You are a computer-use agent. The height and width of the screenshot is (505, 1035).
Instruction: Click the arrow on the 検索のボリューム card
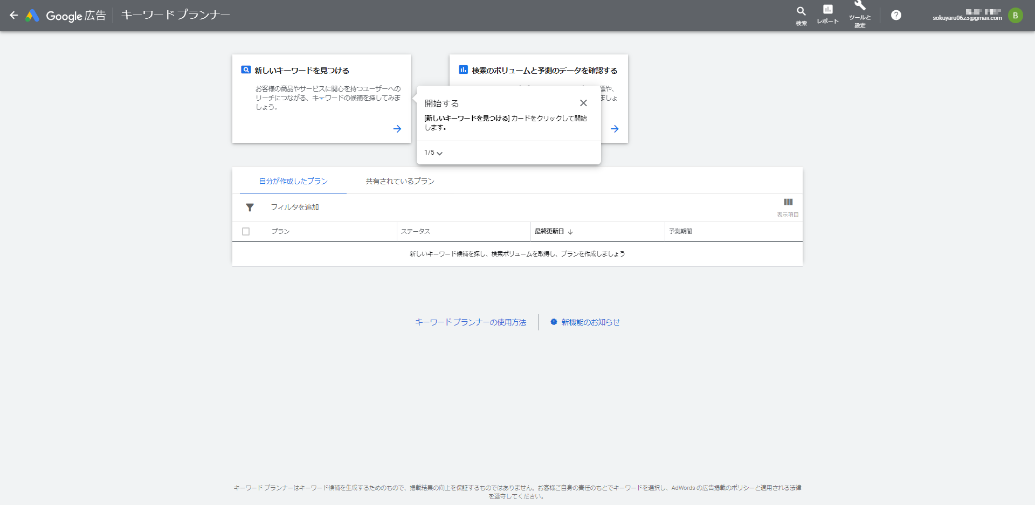tap(615, 129)
